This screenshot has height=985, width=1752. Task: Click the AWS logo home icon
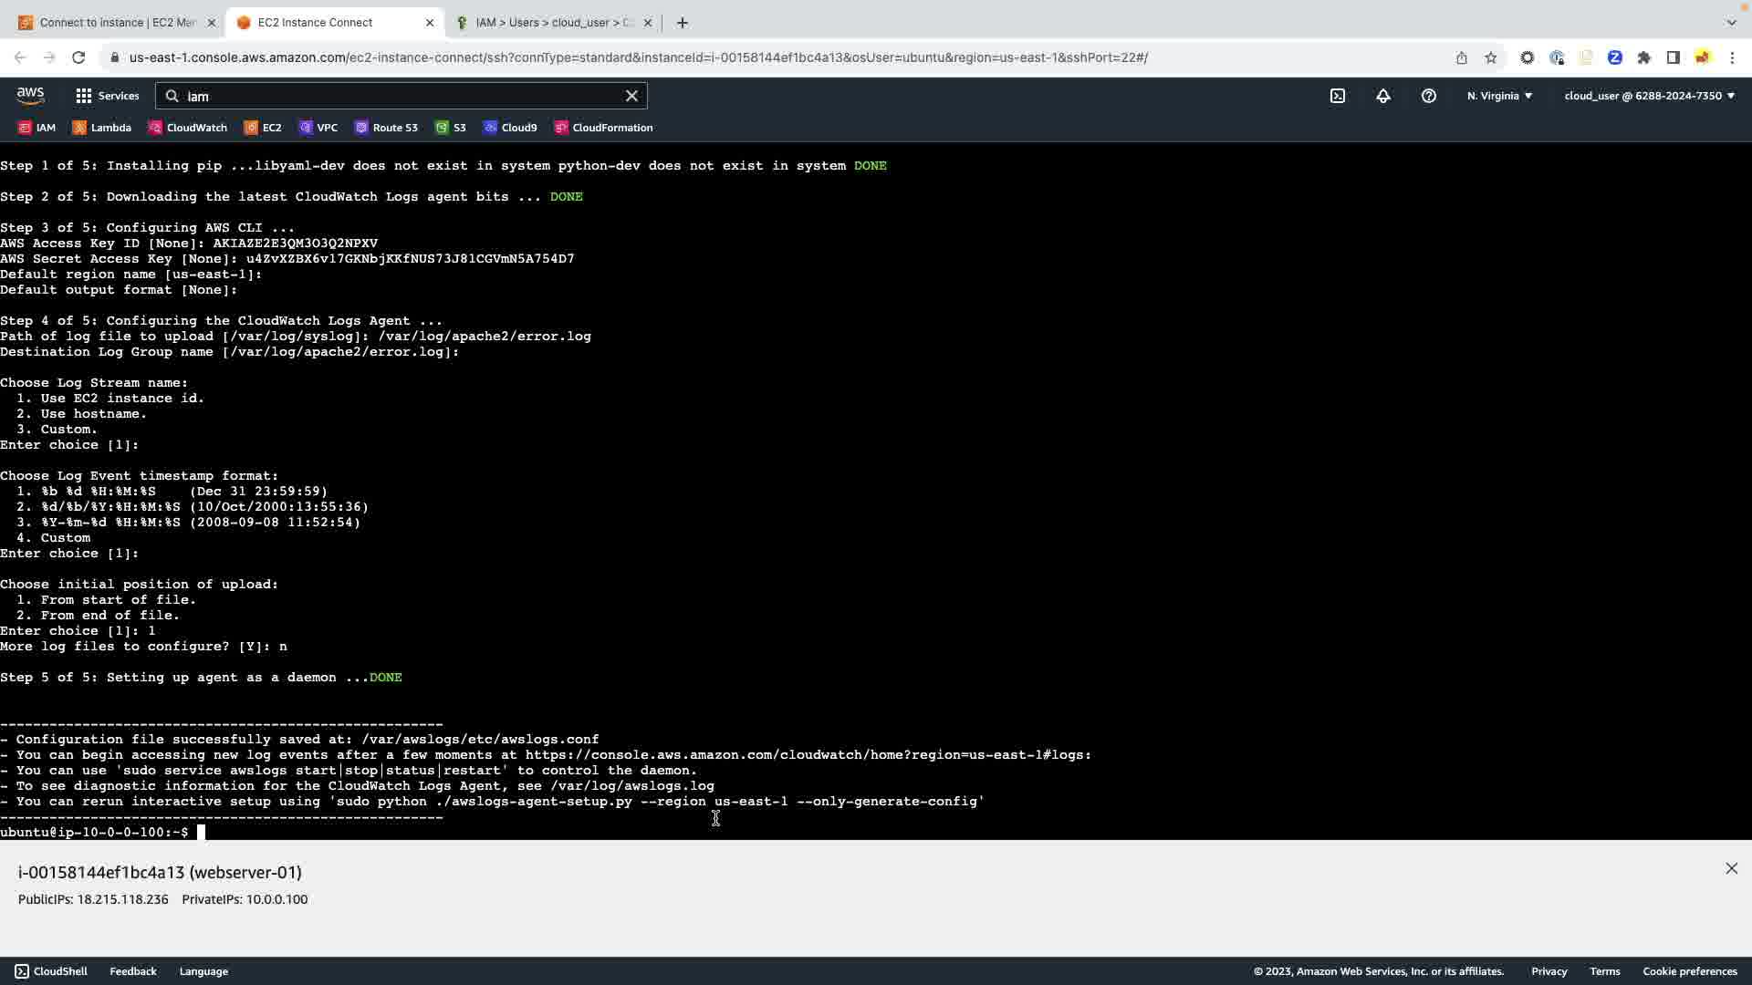[30, 96]
